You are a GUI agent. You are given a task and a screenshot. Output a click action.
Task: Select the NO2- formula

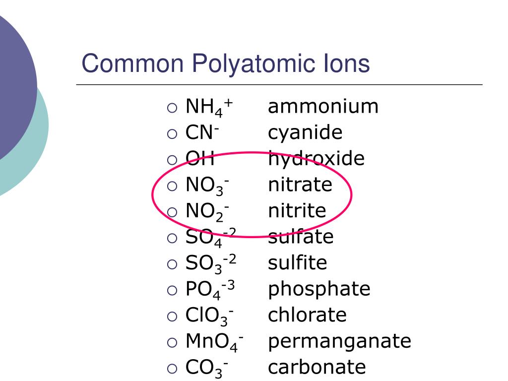click(x=207, y=212)
